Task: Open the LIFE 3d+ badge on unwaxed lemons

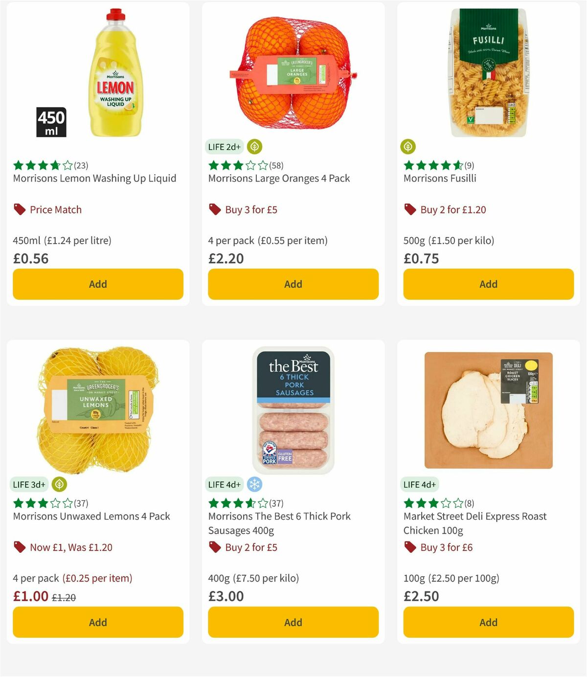Action: (x=29, y=484)
